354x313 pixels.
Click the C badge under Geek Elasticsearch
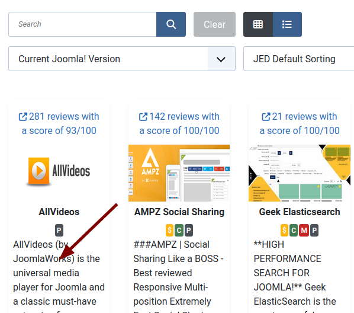[x=294, y=231]
